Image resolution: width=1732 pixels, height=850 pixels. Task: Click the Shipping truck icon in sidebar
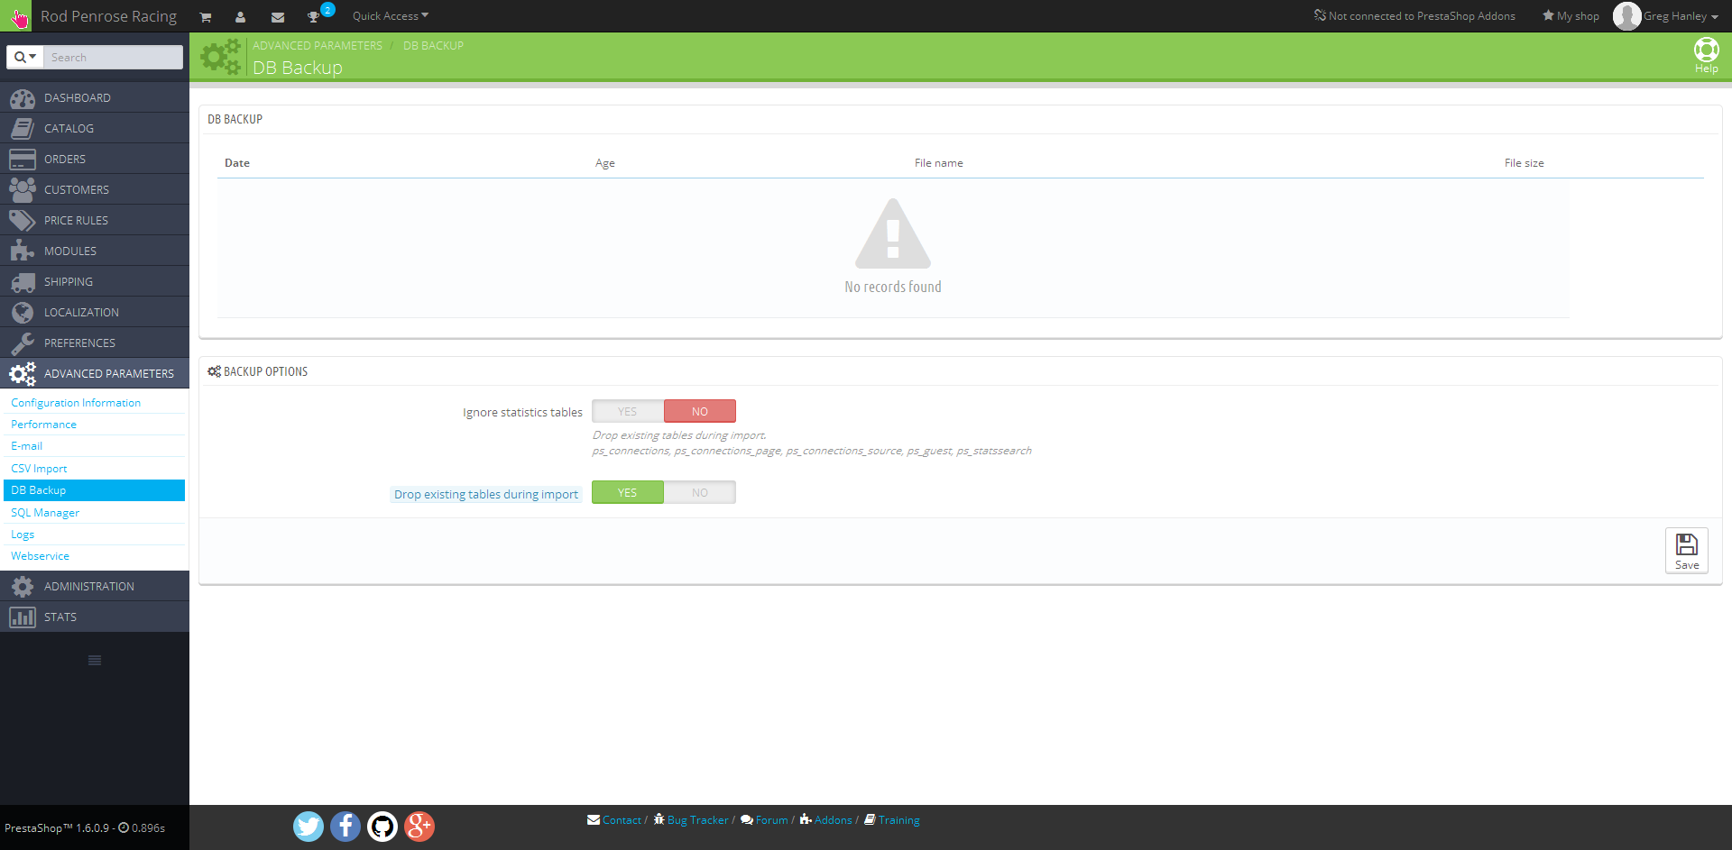[23, 282]
